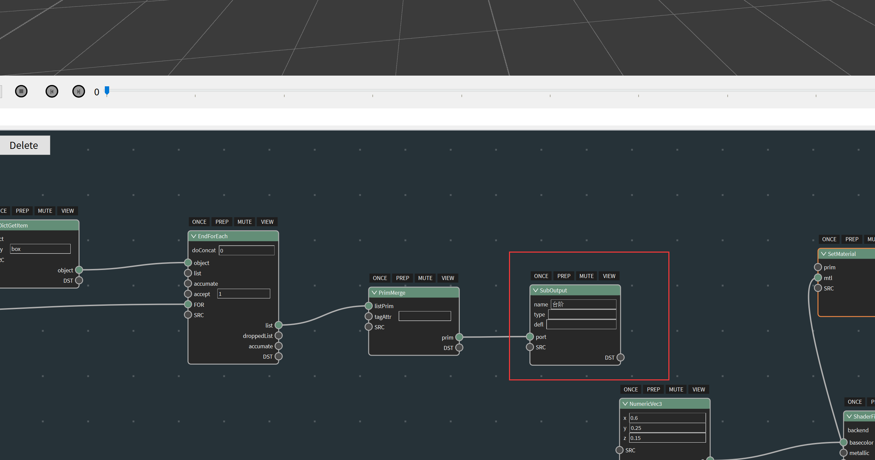This screenshot has height=460, width=875.
Task: Click the list input socket of EndForEach
Action: pyautogui.click(x=188, y=273)
